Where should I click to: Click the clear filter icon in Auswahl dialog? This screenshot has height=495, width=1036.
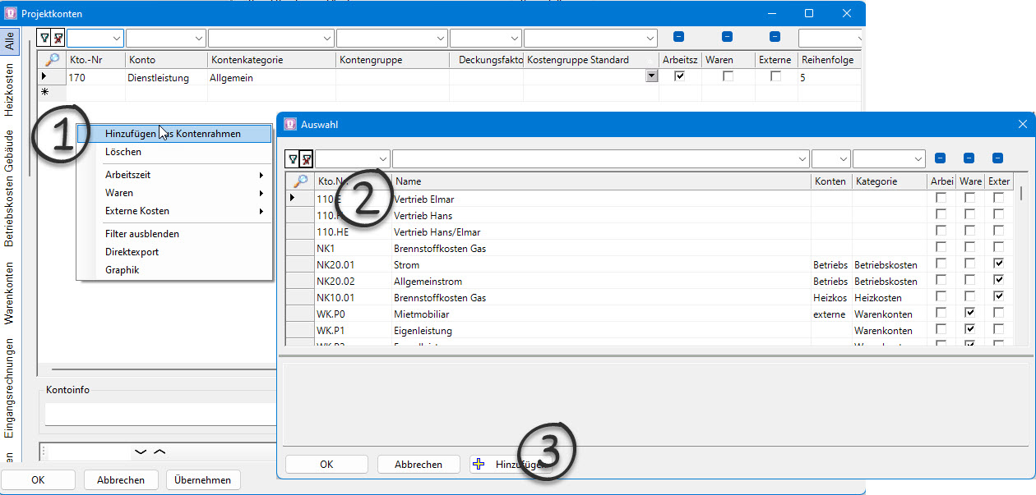point(306,159)
